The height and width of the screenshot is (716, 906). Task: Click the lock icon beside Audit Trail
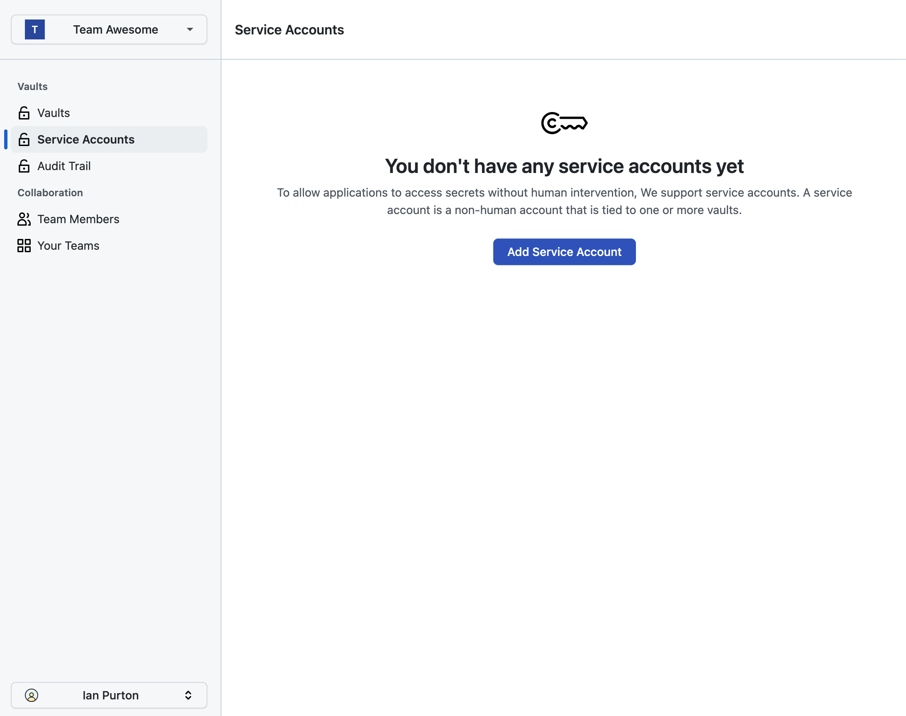(24, 166)
